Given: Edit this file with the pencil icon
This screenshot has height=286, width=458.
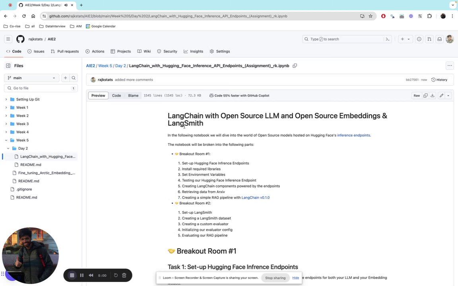Looking at the screenshot, I should point(441,95).
